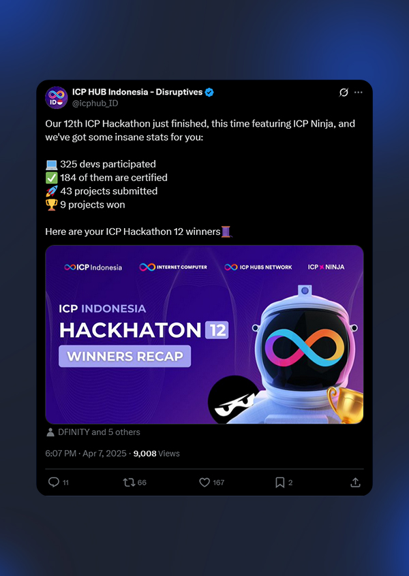Viewport: 409px width, 576px height.
Task: Reply to the hackathon post
Action: 54,482
